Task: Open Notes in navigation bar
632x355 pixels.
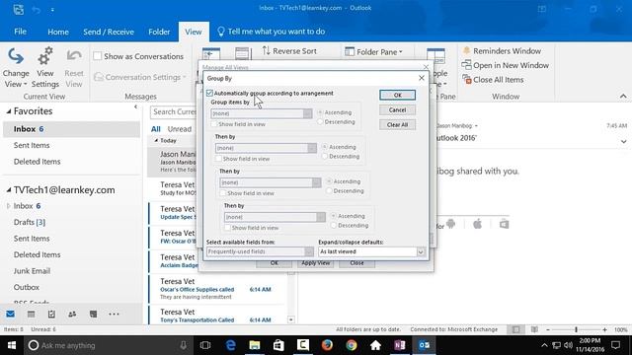Action: point(93,314)
